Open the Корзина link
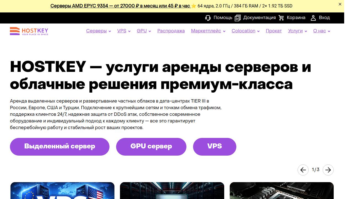 [x=296, y=18]
